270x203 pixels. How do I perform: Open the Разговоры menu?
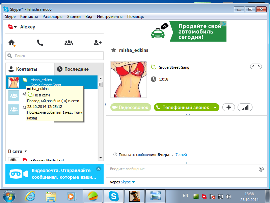[52, 17]
